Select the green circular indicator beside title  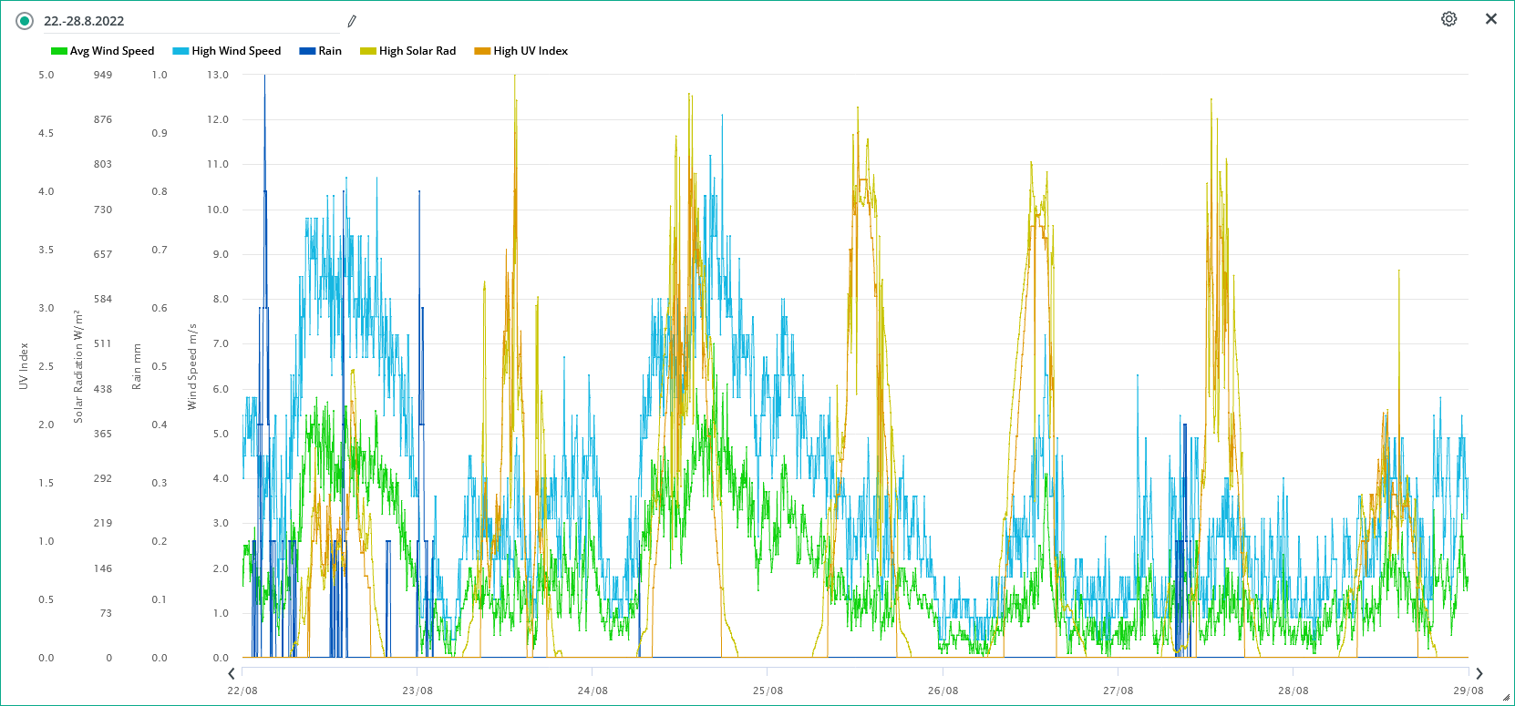coord(25,21)
